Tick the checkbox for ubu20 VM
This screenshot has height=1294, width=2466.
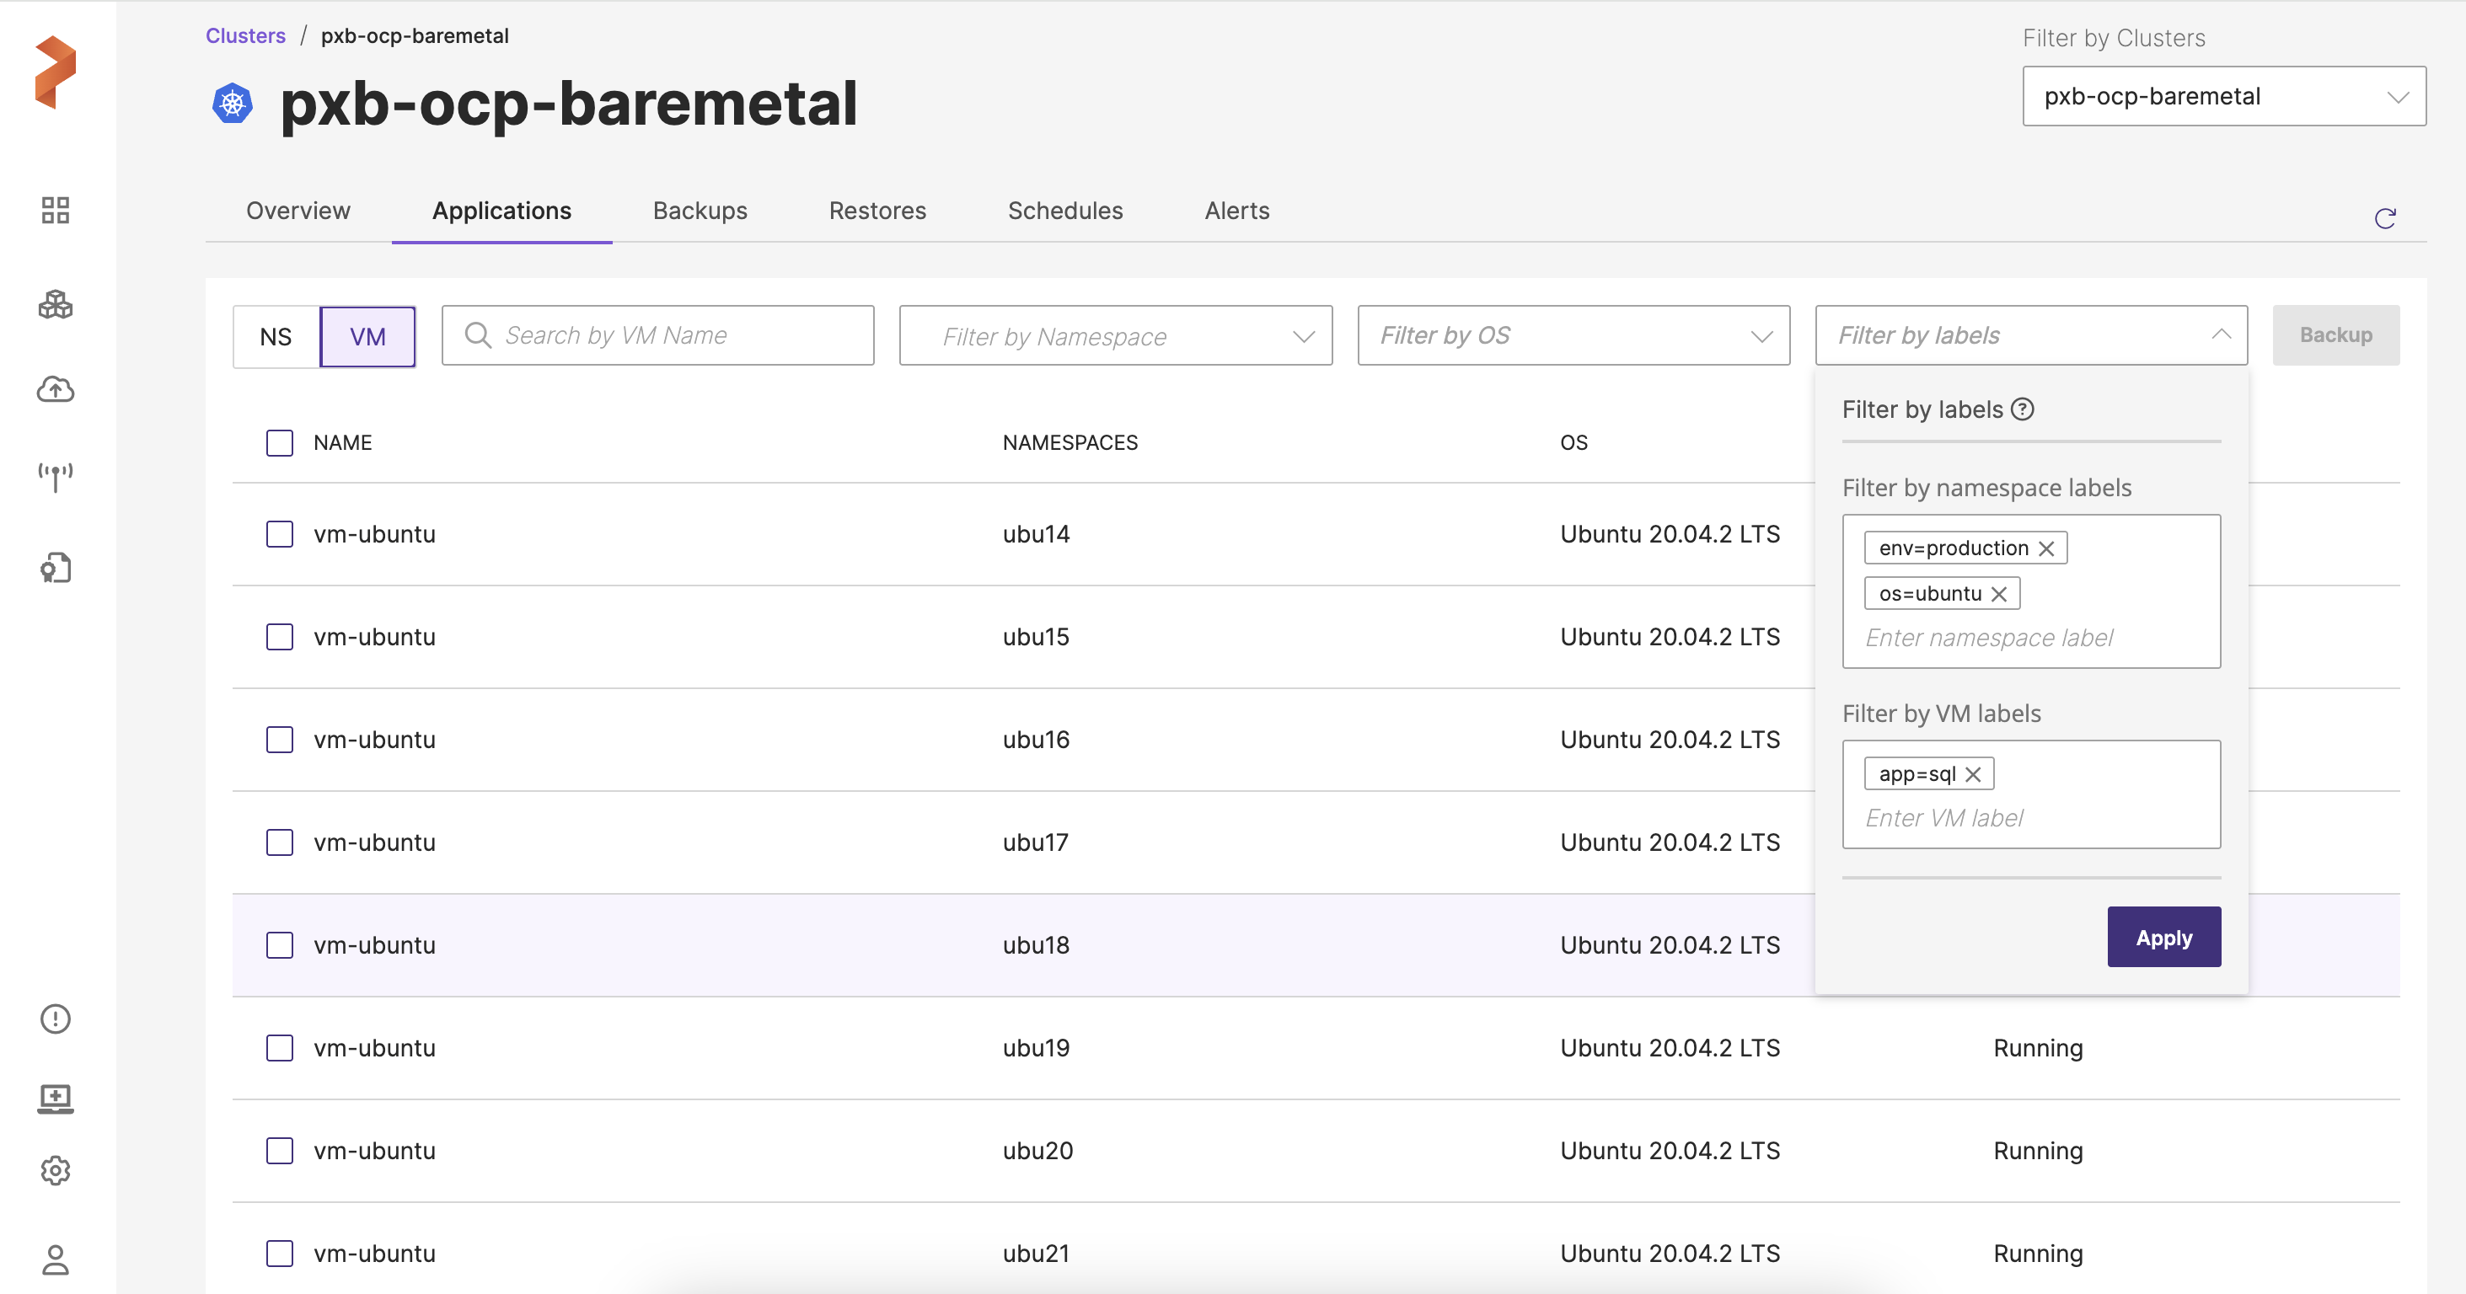coord(280,1151)
